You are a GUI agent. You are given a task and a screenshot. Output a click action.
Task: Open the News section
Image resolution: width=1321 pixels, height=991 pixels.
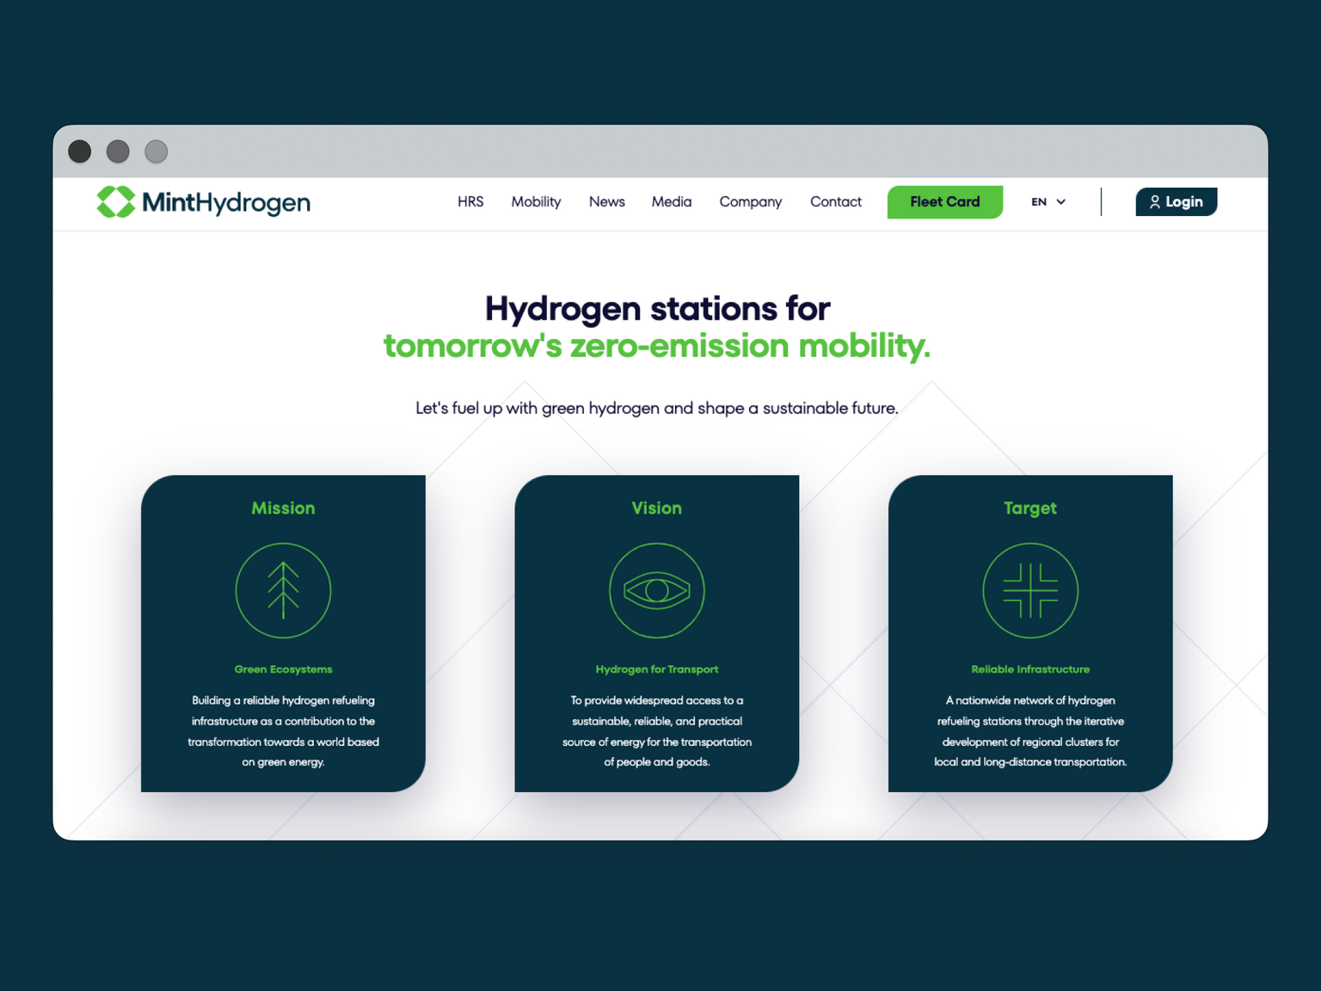coord(606,202)
